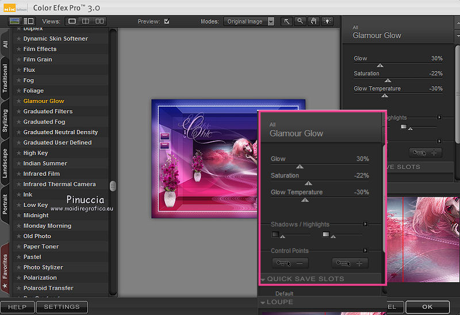
Task: Select the Graduated User Defined filter
Action: tap(57, 143)
